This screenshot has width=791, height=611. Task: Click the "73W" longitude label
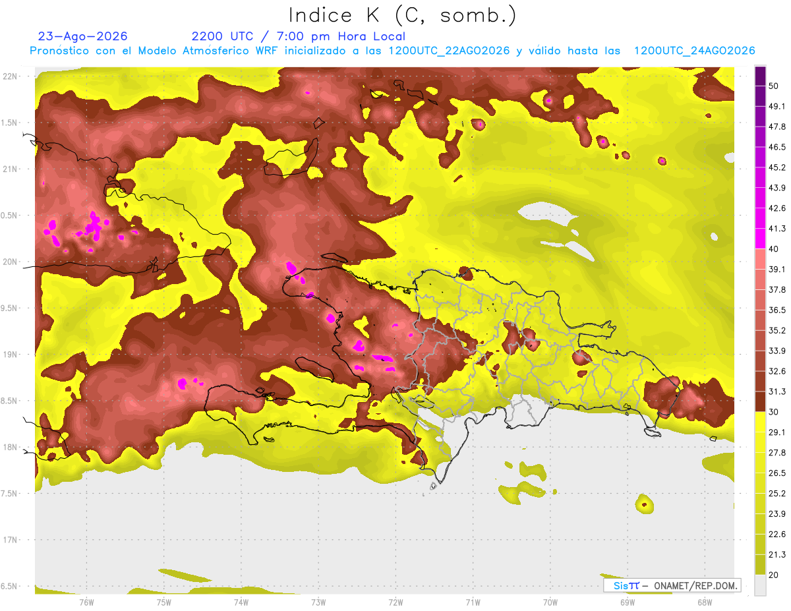pos(318,602)
